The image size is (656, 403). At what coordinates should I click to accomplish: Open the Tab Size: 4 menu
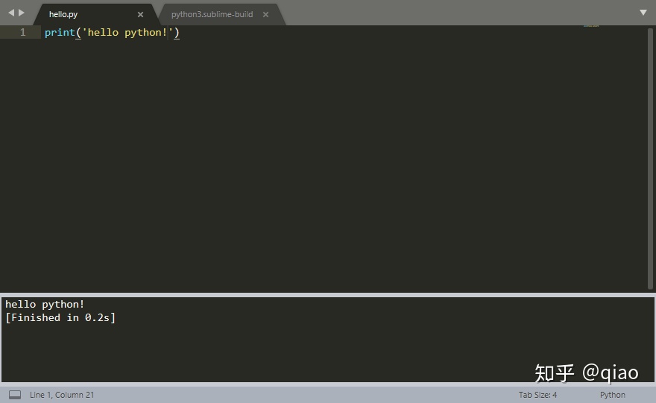click(537, 395)
